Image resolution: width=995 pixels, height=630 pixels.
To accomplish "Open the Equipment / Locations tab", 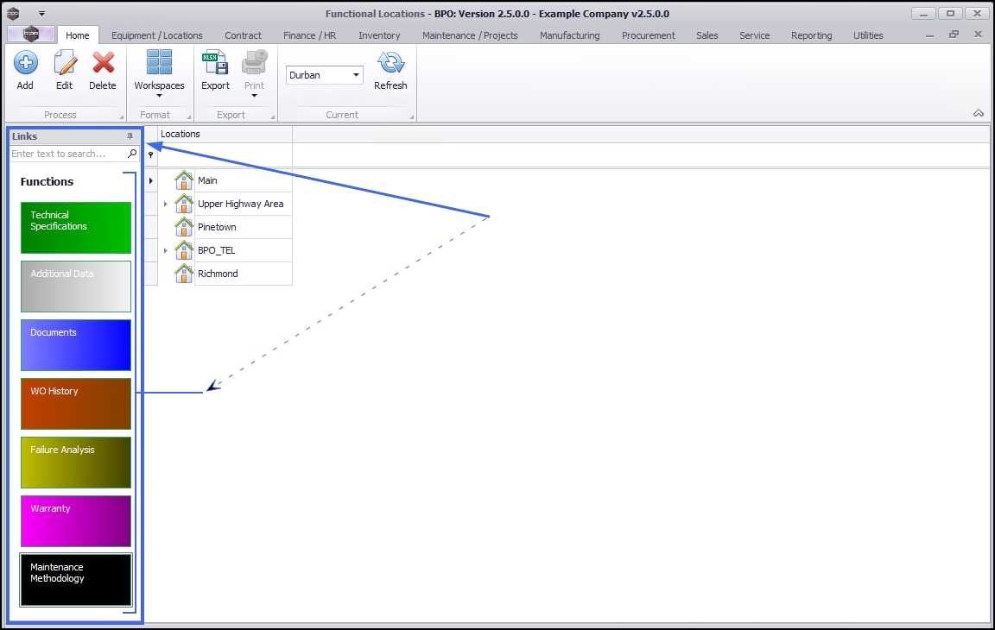I will pyautogui.click(x=156, y=35).
